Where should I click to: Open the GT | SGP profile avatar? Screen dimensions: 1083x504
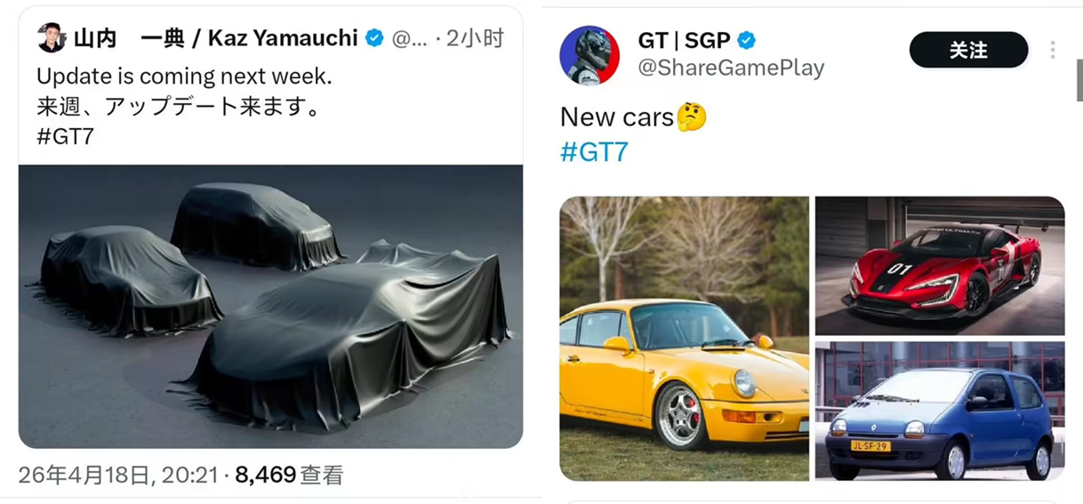(x=589, y=55)
